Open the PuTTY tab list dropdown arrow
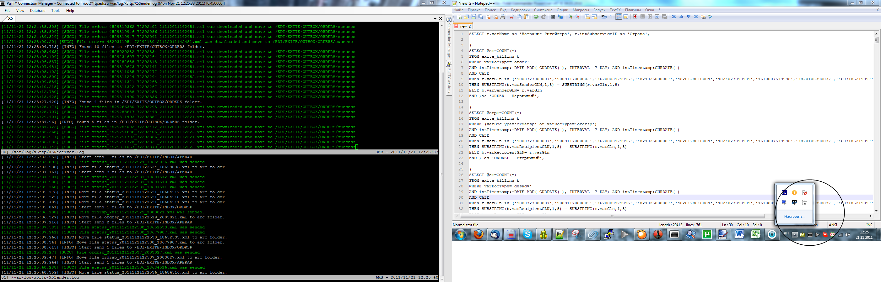 point(435,18)
